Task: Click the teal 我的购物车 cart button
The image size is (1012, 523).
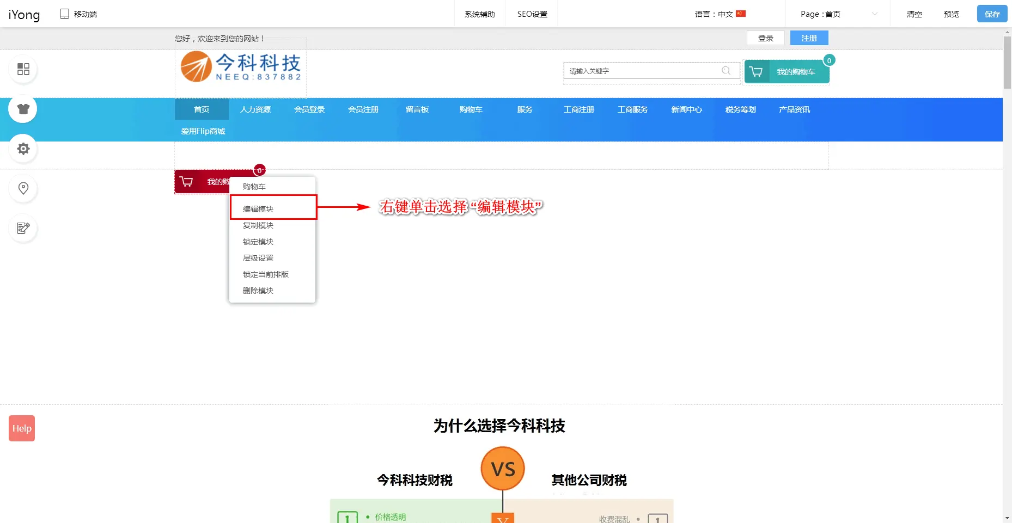Action: (787, 72)
